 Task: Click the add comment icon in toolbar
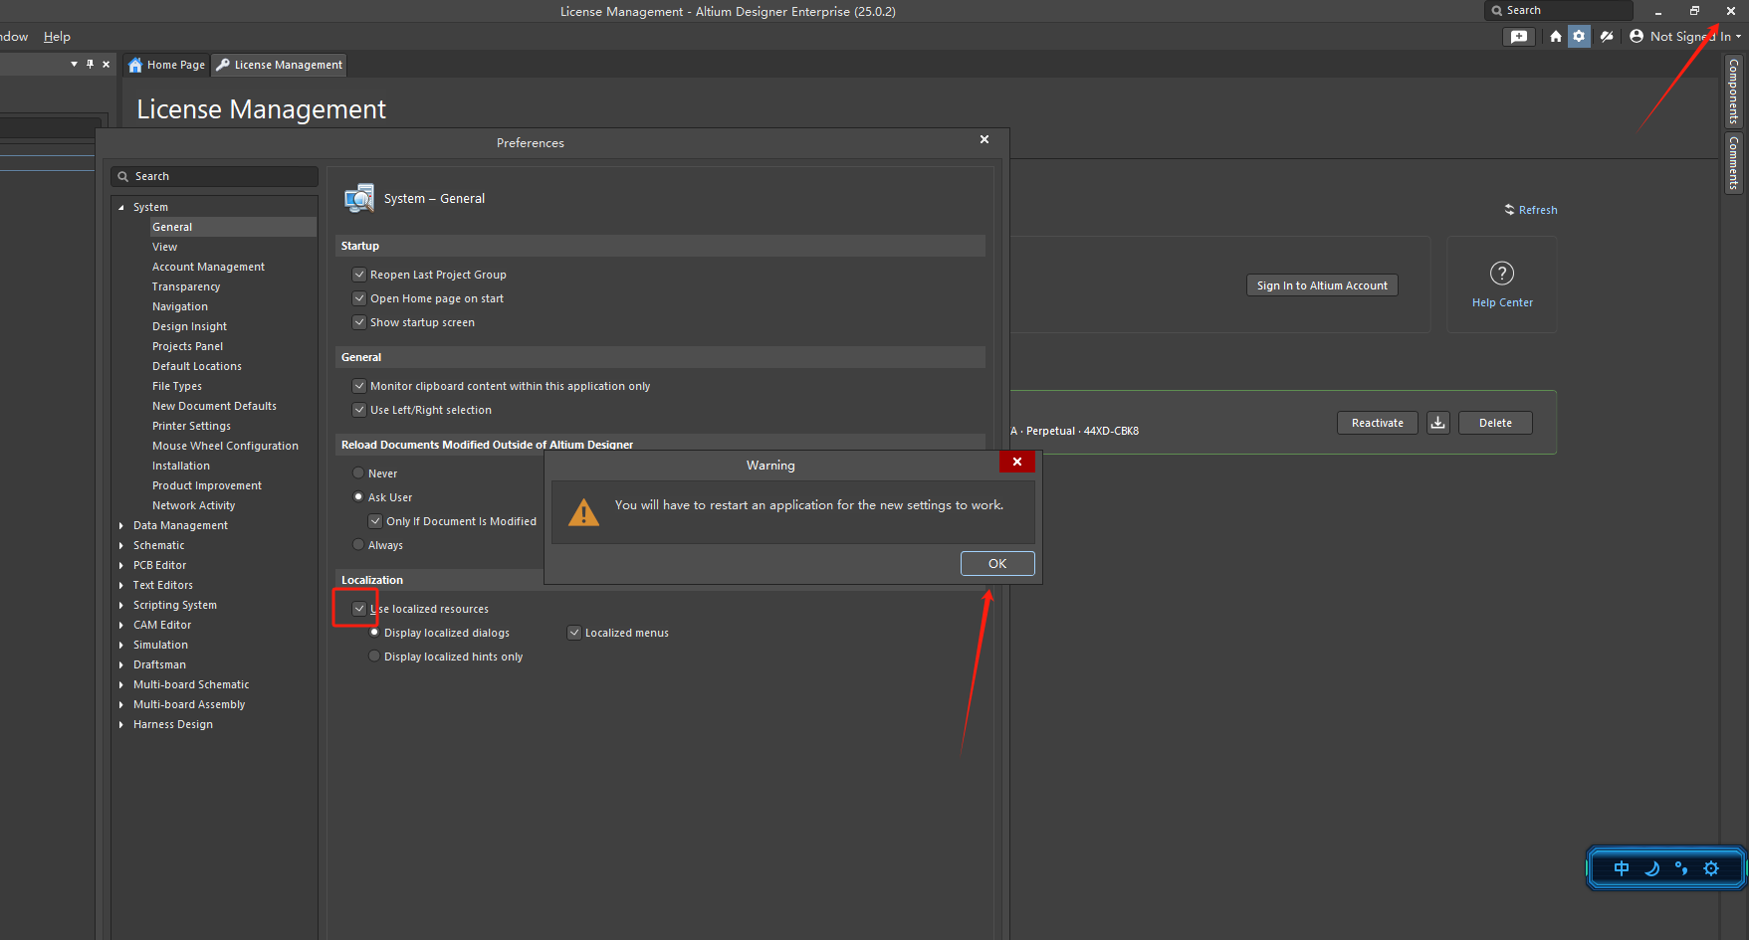click(x=1518, y=37)
